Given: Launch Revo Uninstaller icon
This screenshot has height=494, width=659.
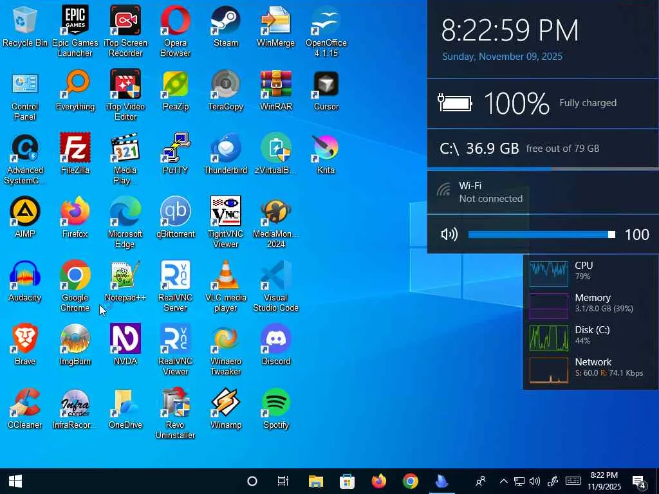Looking at the screenshot, I should 175,414.
